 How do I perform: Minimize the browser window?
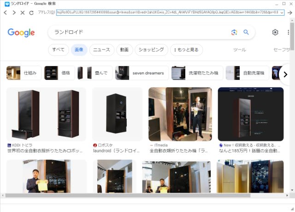[277, 4]
